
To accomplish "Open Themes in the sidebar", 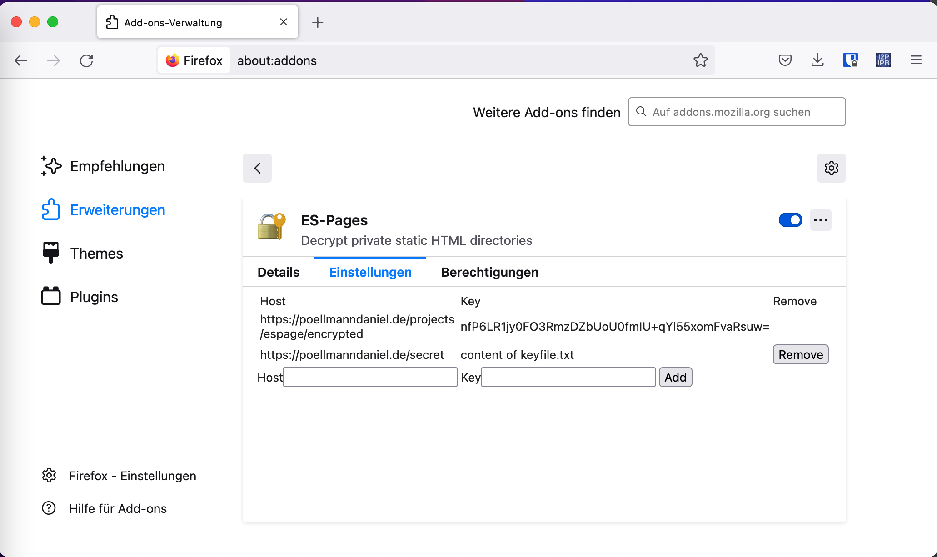I will coord(82,254).
